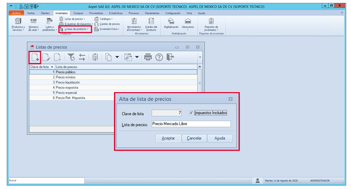Click the exit door icon in Listas de precios toolbar

(x=170, y=57)
